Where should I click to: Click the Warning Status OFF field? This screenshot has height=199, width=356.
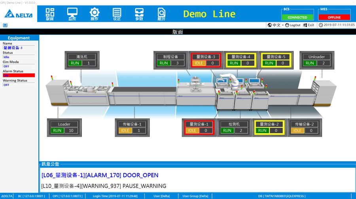19,85
